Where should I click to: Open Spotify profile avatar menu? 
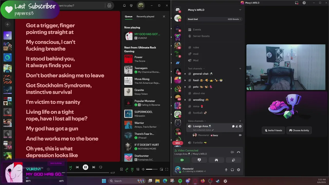tap(141, 5)
